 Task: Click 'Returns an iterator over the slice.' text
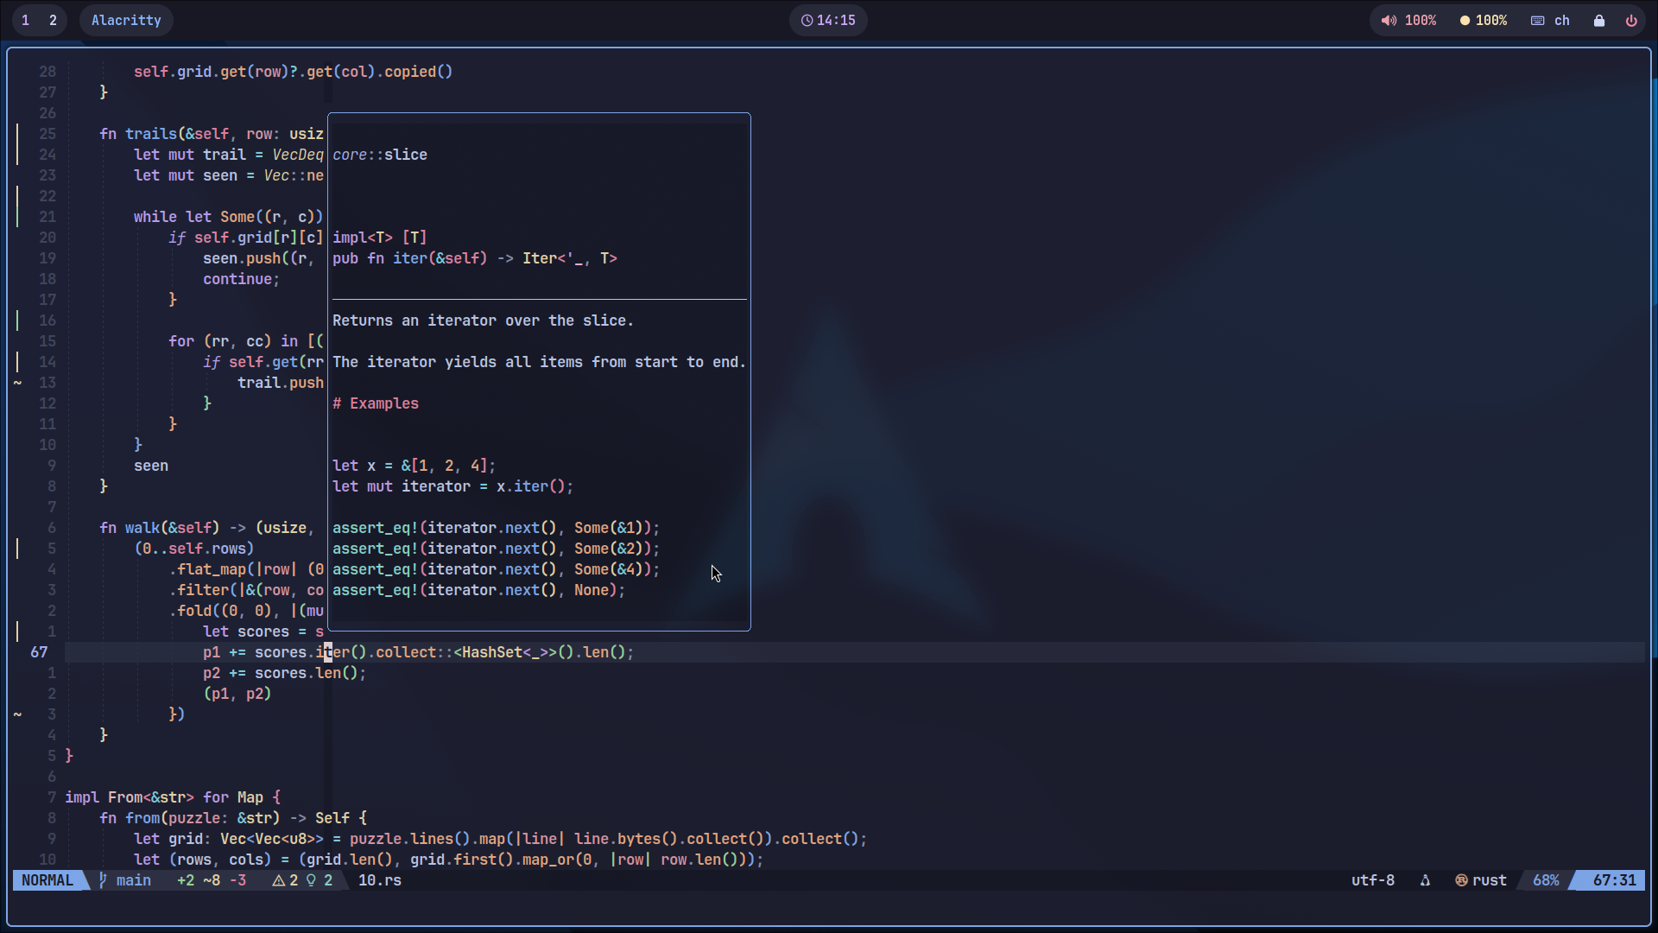(484, 321)
